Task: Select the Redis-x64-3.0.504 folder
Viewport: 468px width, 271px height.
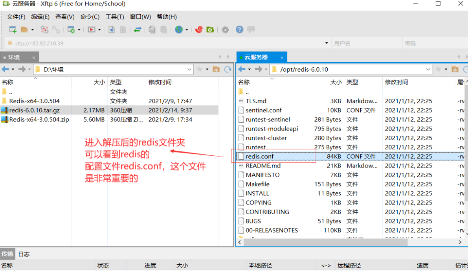Action: click(x=109, y=101)
